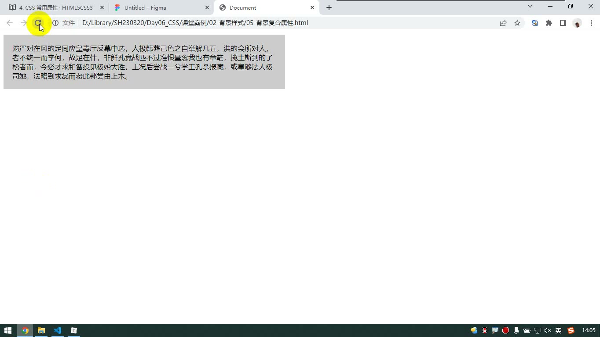Open a new browser tab
Viewport: 600px width, 337px height.
click(x=329, y=7)
